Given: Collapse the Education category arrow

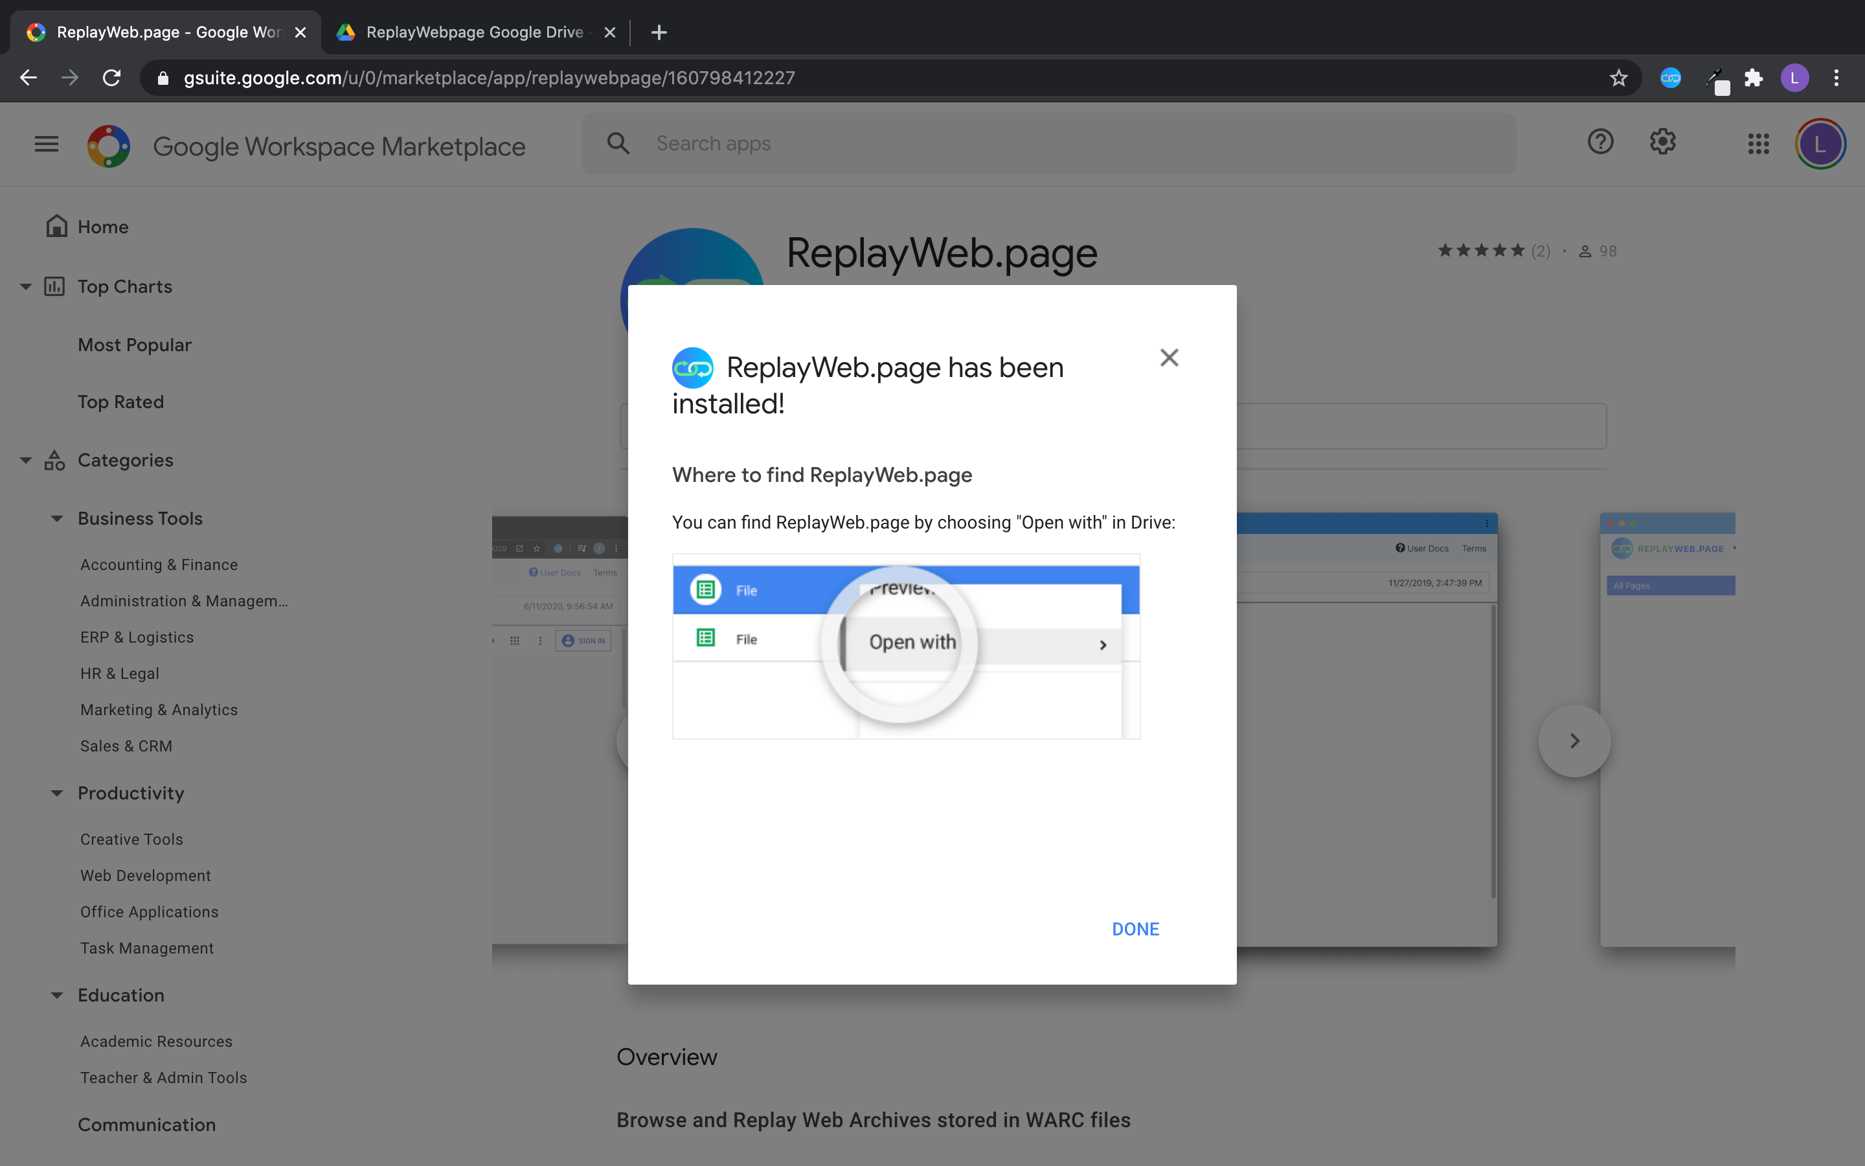Looking at the screenshot, I should click(x=57, y=995).
